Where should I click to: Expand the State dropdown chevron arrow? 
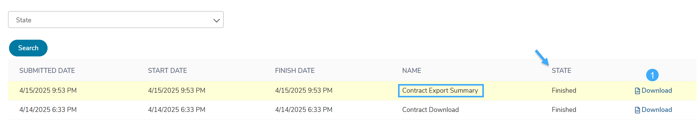(x=216, y=20)
